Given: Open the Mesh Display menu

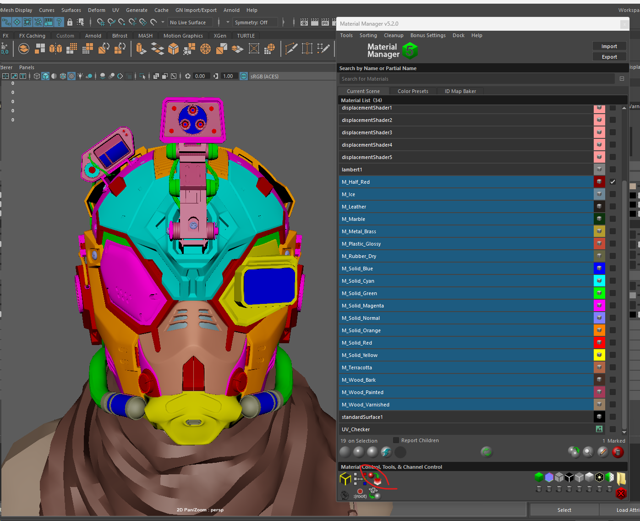Looking at the screenshot, I should pyautogui.click(x=16, y=10).
